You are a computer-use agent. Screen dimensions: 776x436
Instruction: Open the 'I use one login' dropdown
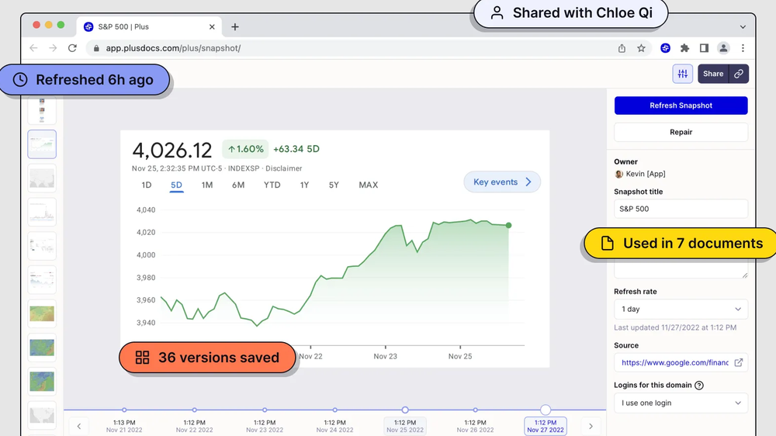(681, 403)
